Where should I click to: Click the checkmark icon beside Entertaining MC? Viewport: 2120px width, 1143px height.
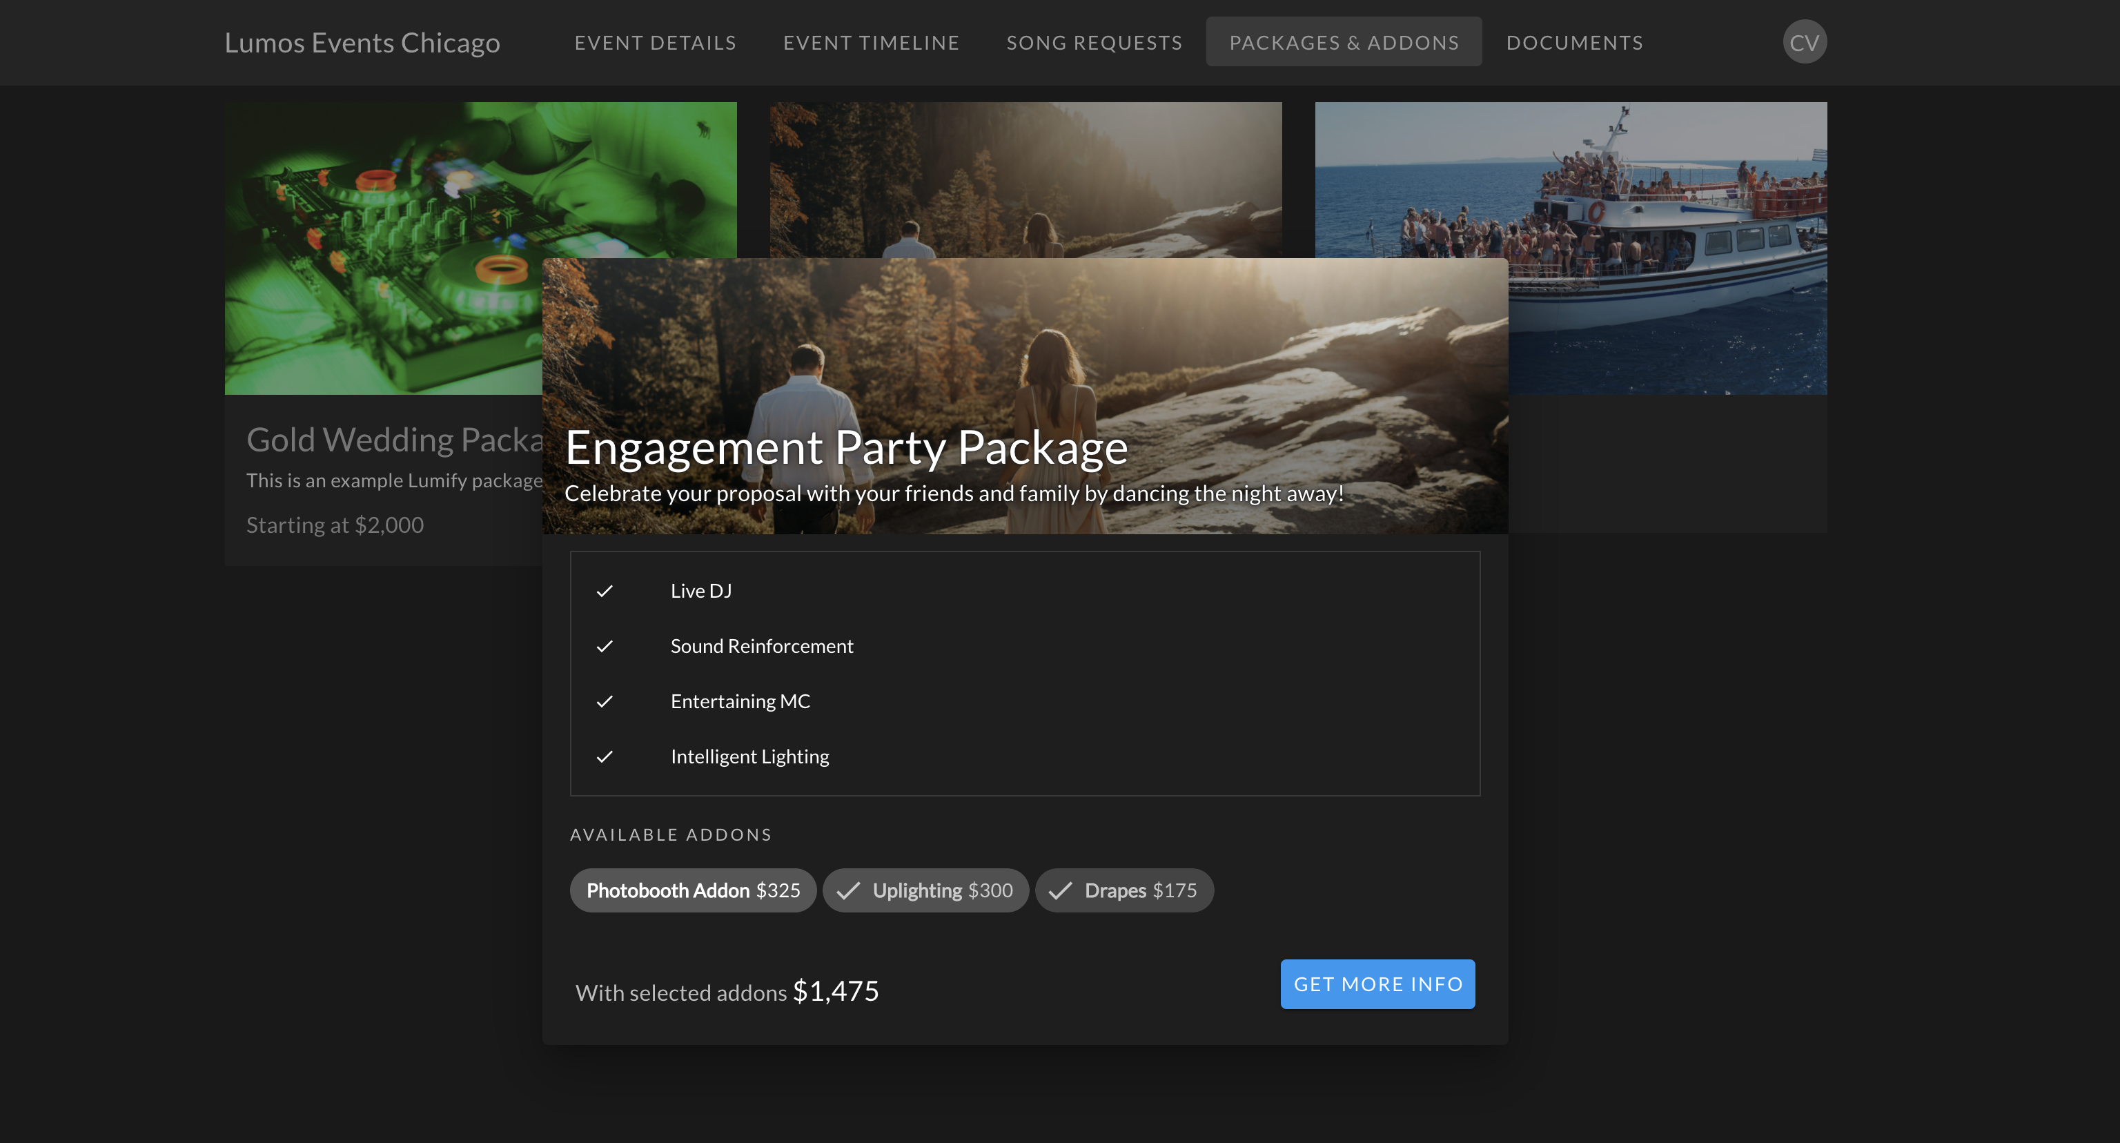click(605, 701)
